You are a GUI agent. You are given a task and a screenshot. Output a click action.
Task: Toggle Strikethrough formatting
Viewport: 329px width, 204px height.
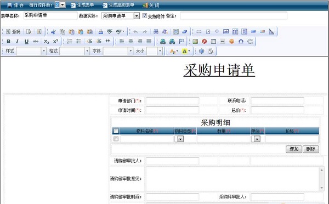click(x=36, y=41)
